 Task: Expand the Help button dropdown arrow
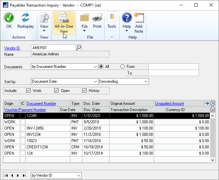click(x=127, y=31)
